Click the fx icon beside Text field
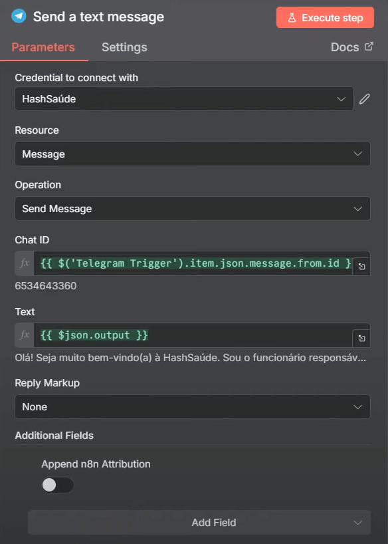Image resolution: width=388 pixels, height=544 pixels. click(x=25, y=335)
